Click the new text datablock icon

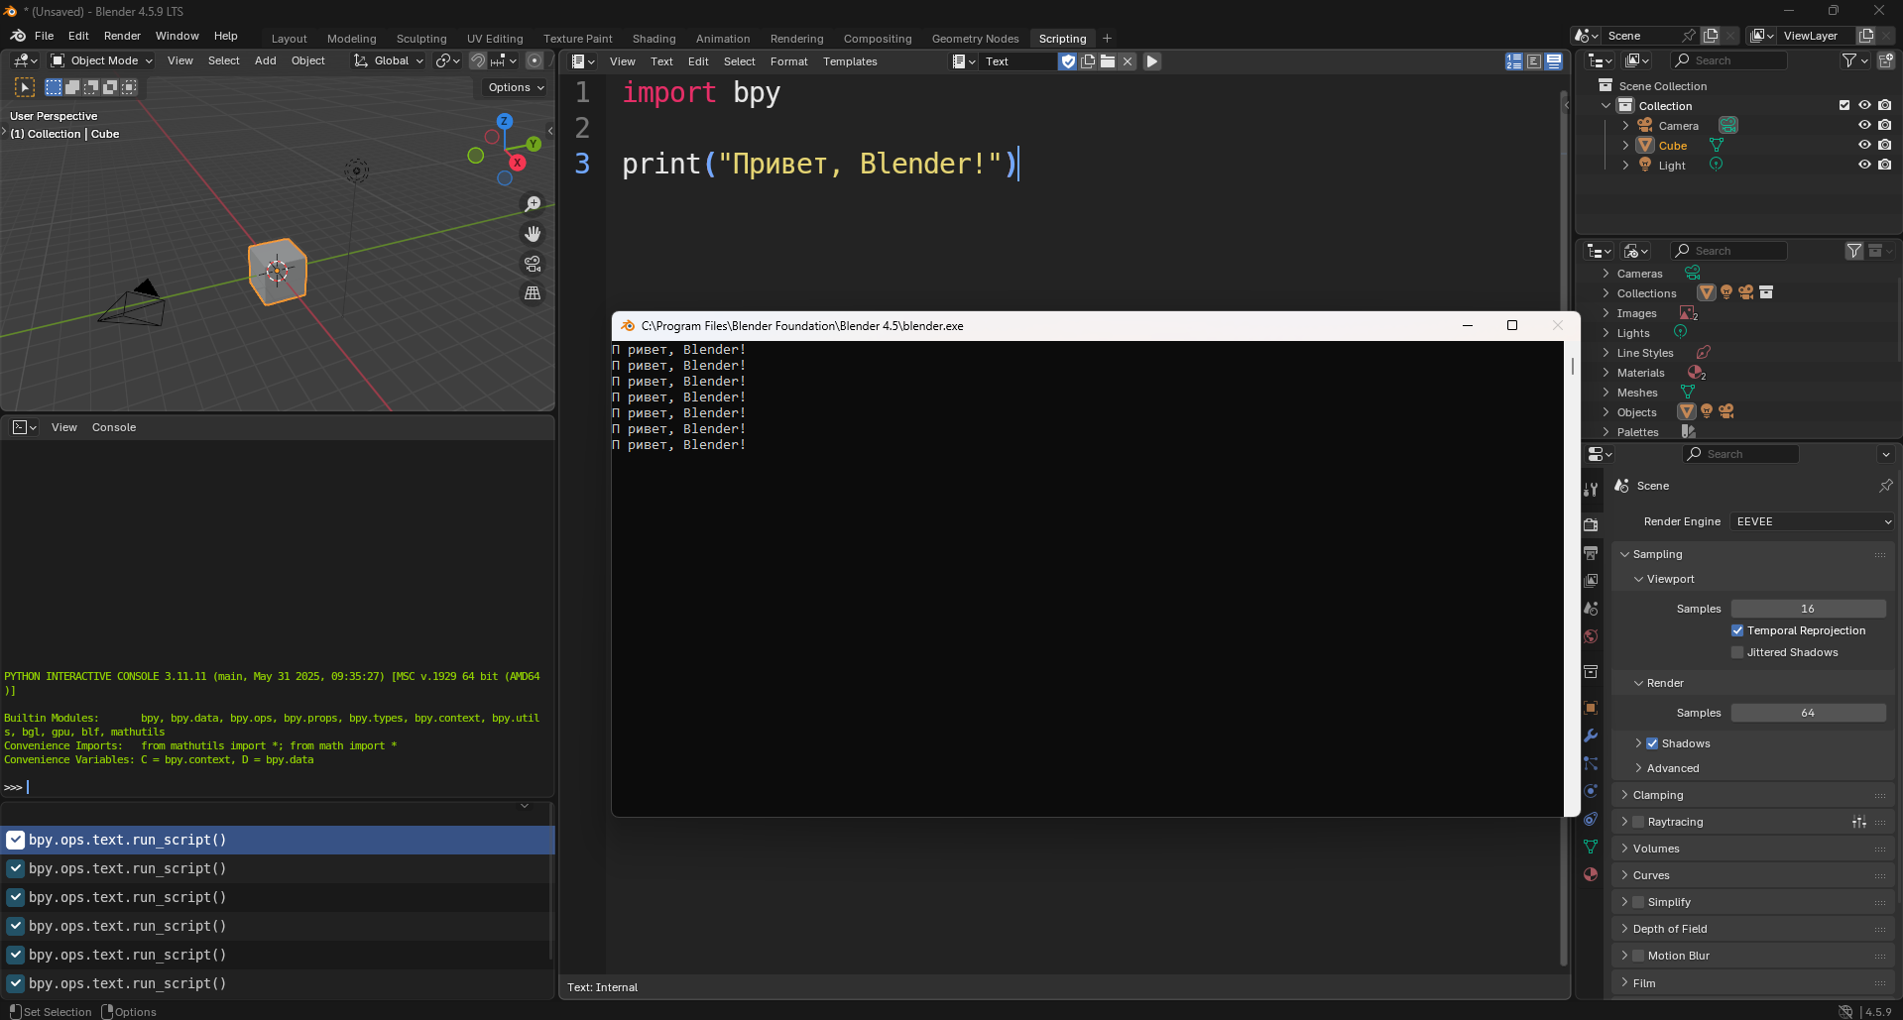coord(1088,61)
